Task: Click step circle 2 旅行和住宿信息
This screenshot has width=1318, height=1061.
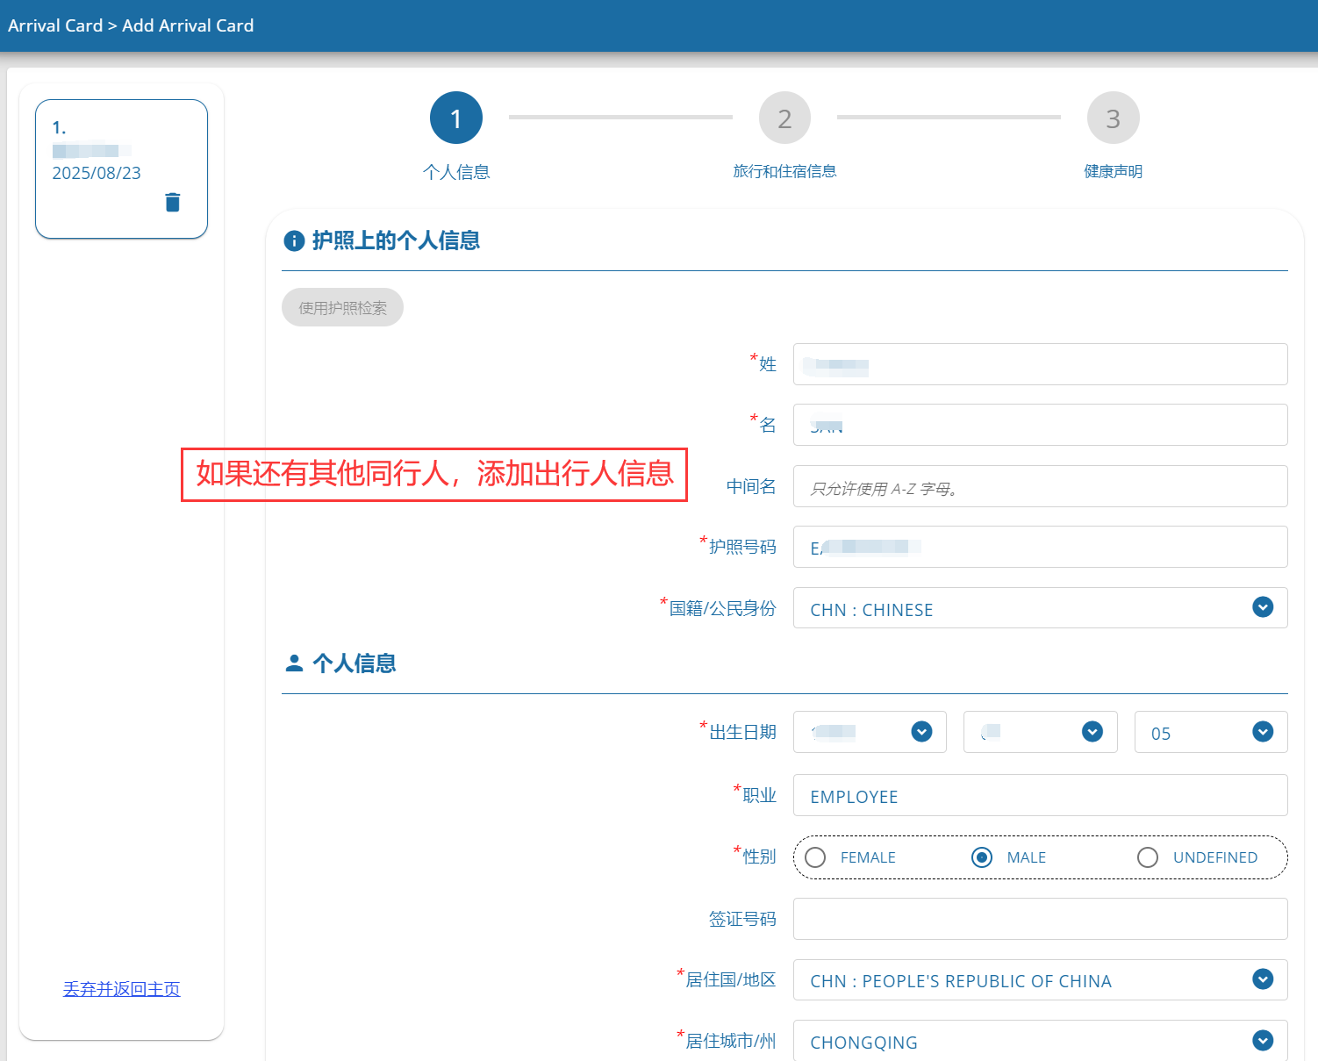Action: [784, 117]
